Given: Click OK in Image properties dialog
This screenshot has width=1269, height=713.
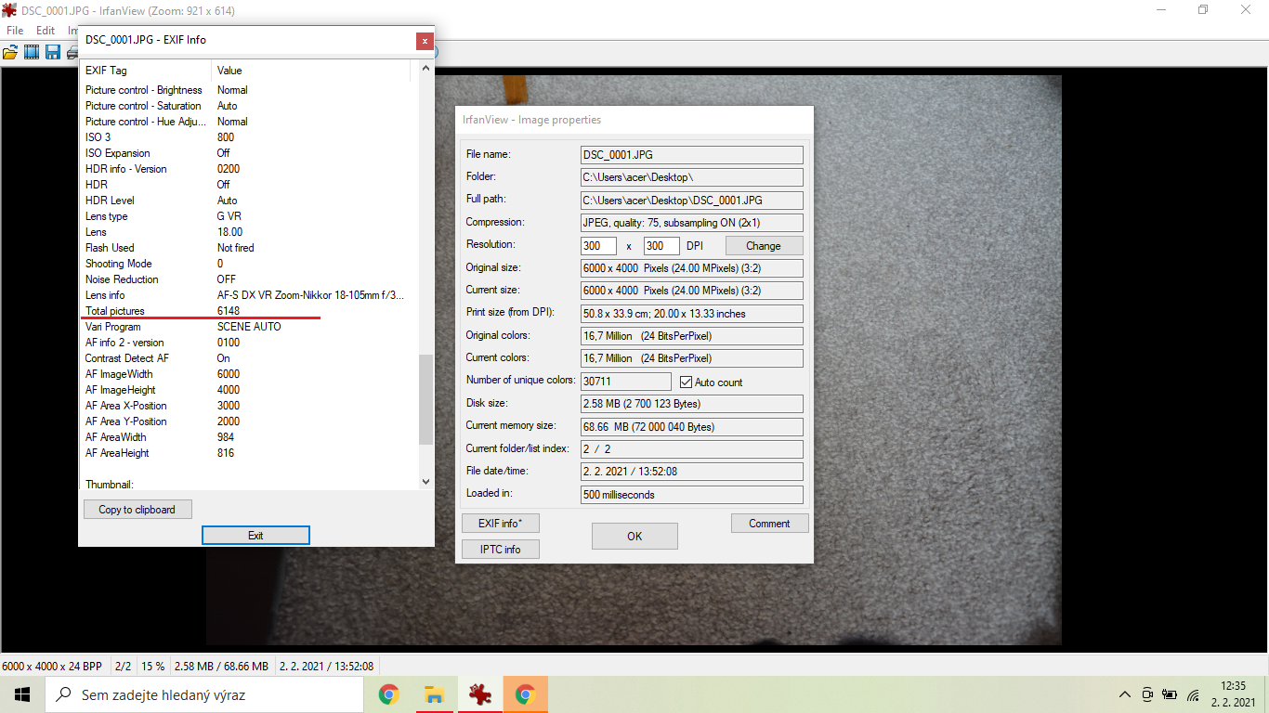Looking at the screenshot, I should (x=634, y=536).
